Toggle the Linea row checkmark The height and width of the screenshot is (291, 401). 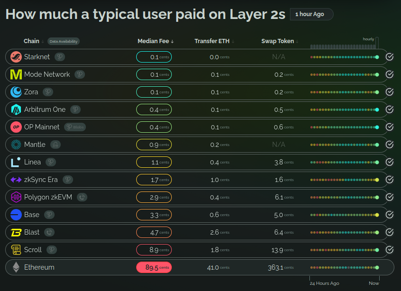[x=390, y=162]
